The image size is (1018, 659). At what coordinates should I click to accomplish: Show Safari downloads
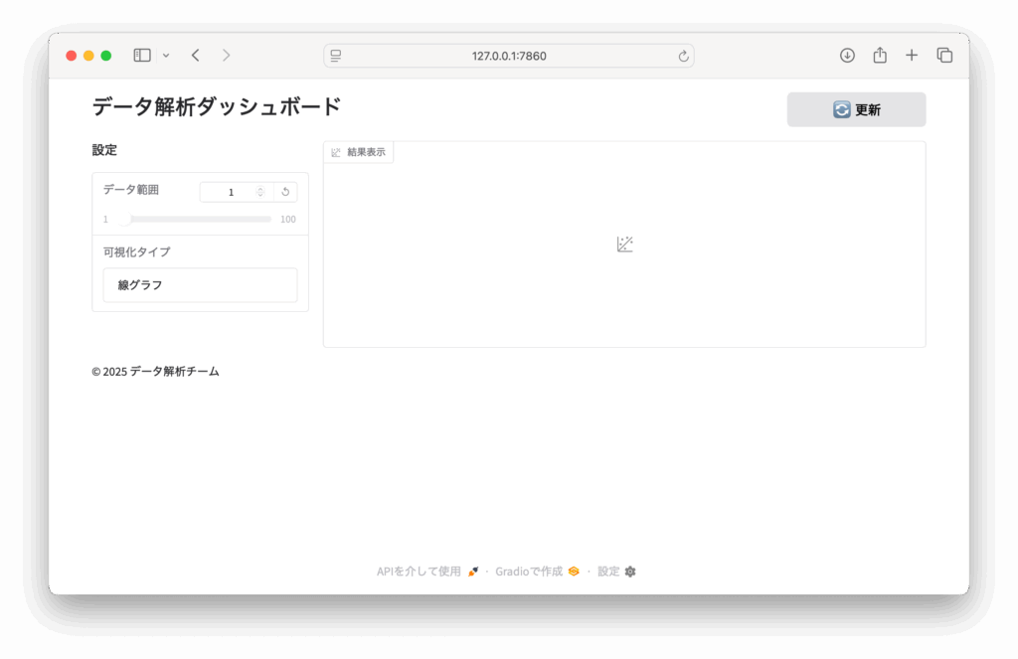[x=847, y=56]
